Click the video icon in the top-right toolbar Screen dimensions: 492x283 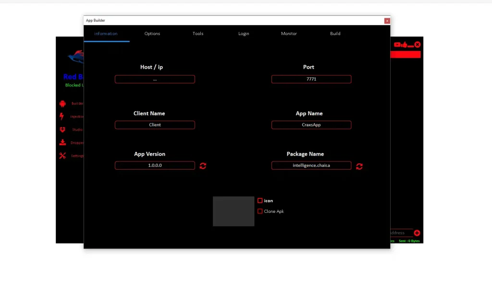pos(397,44)
